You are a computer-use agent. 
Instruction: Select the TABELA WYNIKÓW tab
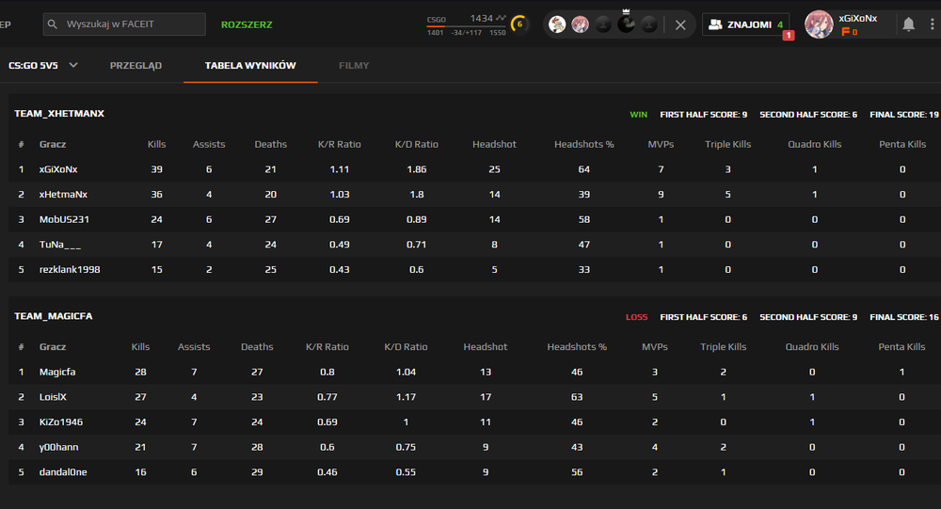pos(250,66)
